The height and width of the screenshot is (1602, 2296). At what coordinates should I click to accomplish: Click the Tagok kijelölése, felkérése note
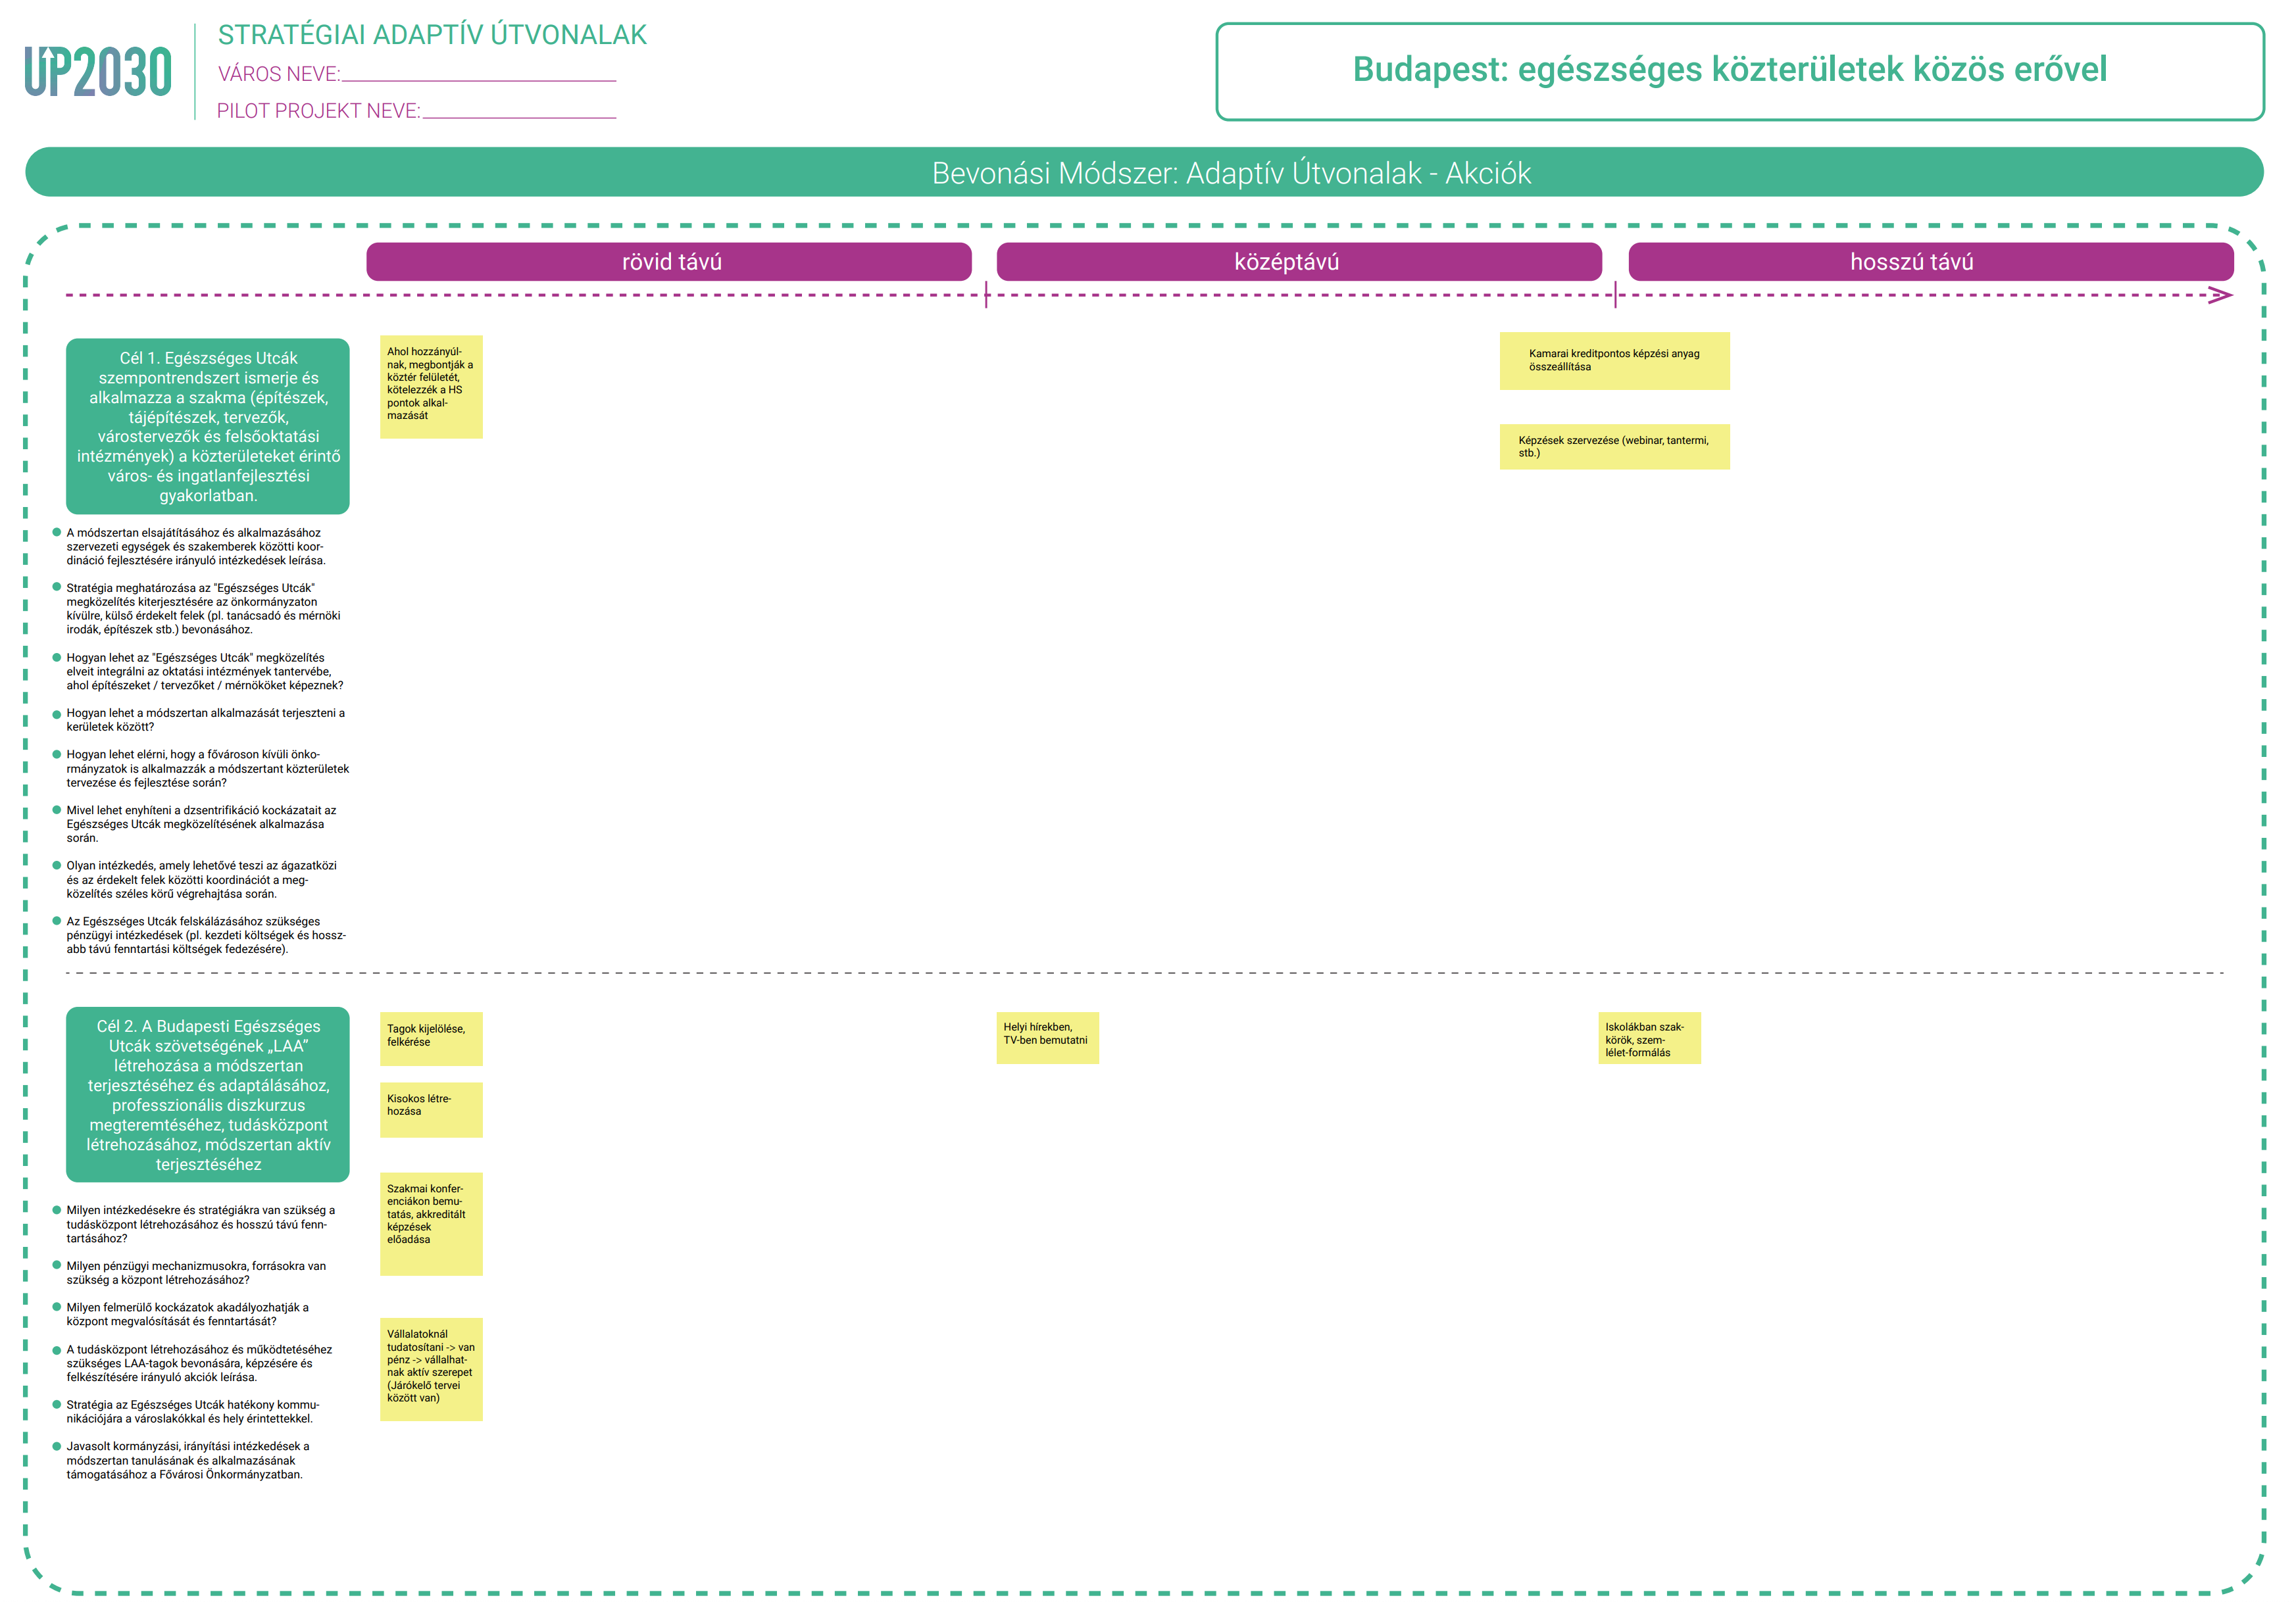tap(431, 1038)
